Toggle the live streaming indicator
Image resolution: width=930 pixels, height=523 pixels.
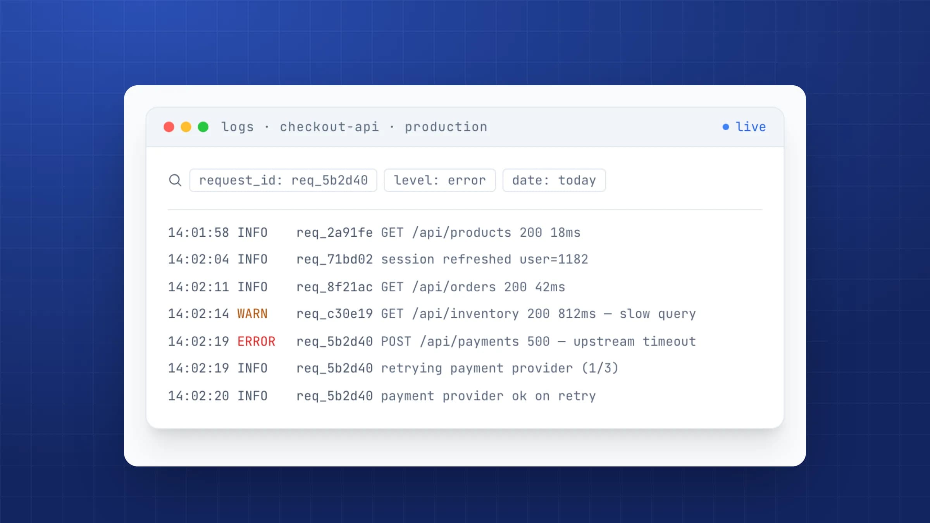point(744,127)
